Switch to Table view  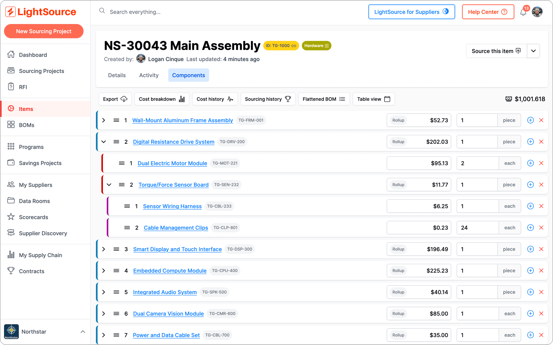374,99
